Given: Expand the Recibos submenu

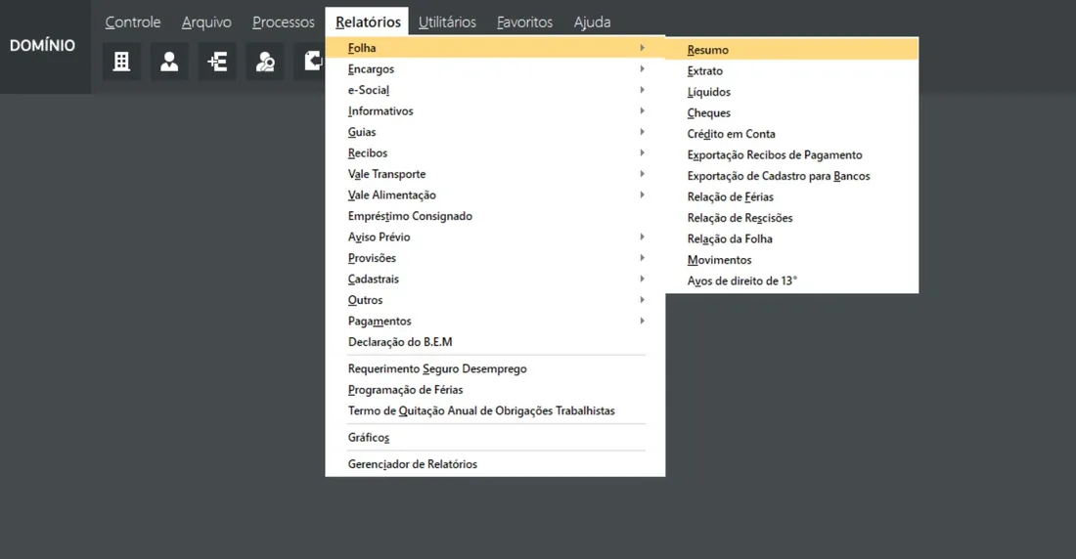Looking at the screenshot, I should (x=496, y=153).
